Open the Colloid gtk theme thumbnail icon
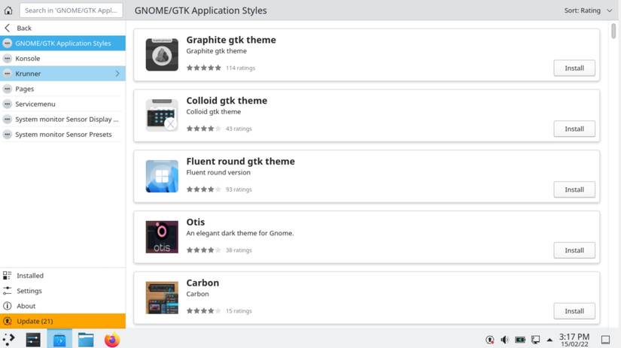 162,115
